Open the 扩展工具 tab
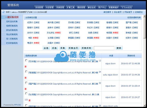 pyautogui.click(x=71, y=7)
